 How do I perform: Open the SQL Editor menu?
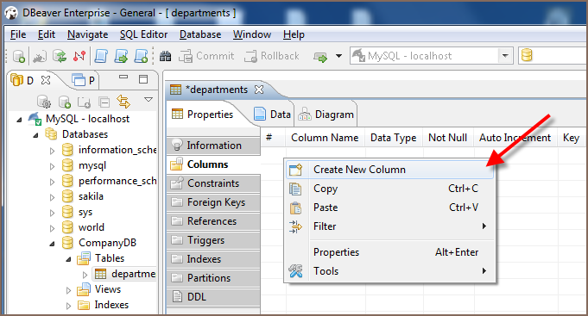pyautogui.click(x=143, y=34)
